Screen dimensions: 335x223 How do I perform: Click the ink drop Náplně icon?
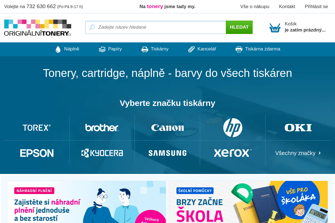pyautogui.click(x=58, y=49)
